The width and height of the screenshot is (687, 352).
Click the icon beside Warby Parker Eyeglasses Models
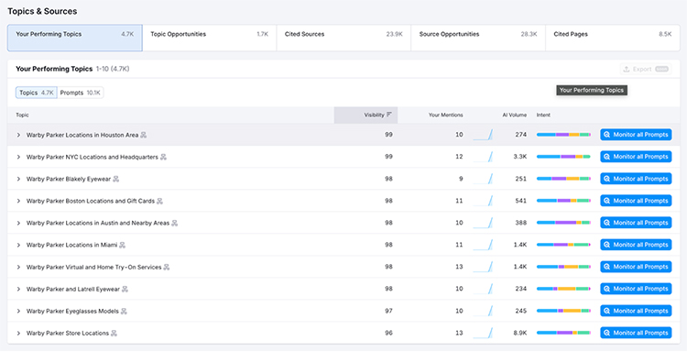(x=124, y=312)
